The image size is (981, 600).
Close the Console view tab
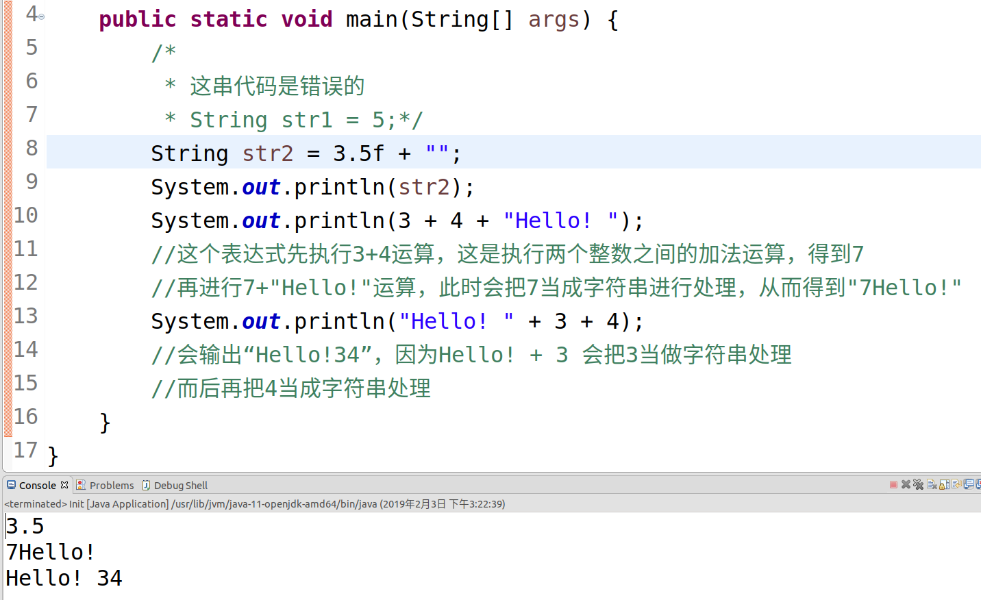pyautogui.click(x=64, y=484)
